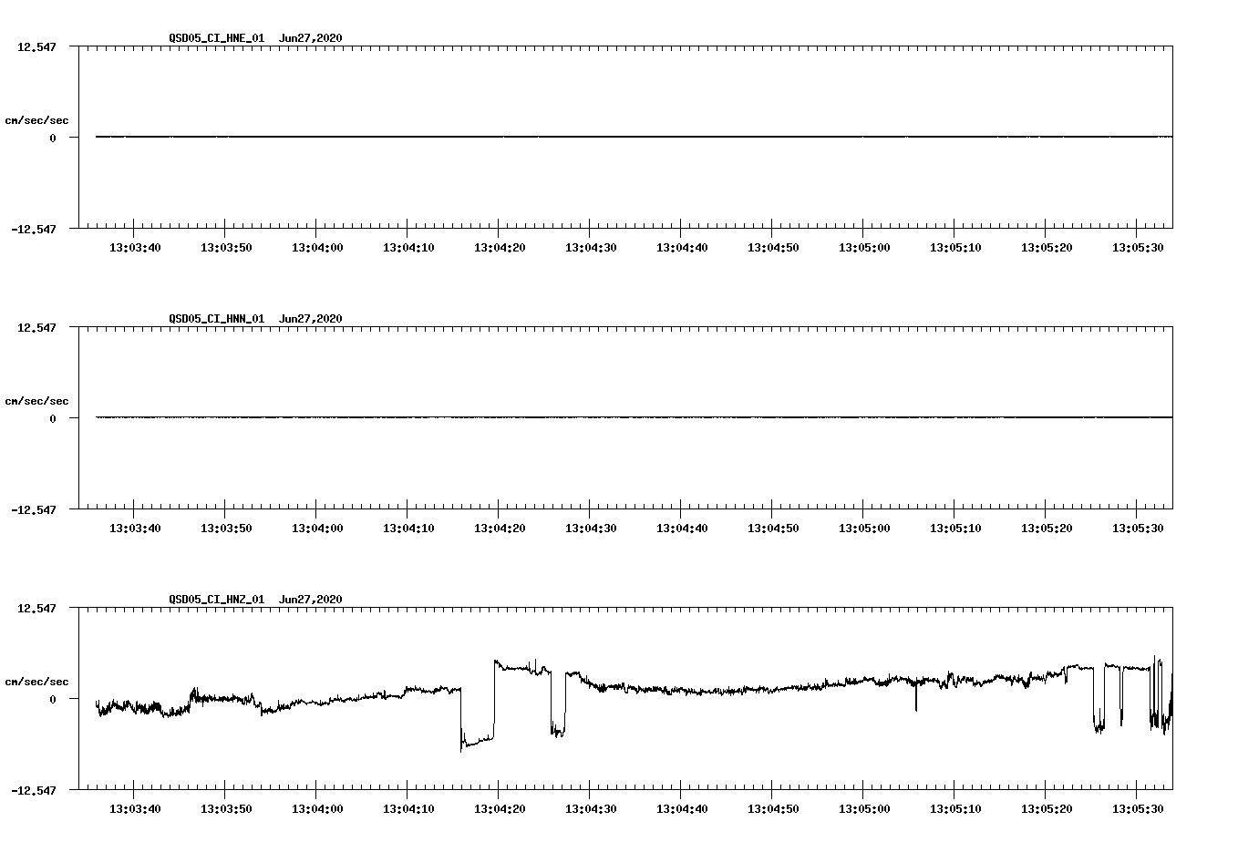Click 13:04:30 time label under HNE chart

click(591, 247)
